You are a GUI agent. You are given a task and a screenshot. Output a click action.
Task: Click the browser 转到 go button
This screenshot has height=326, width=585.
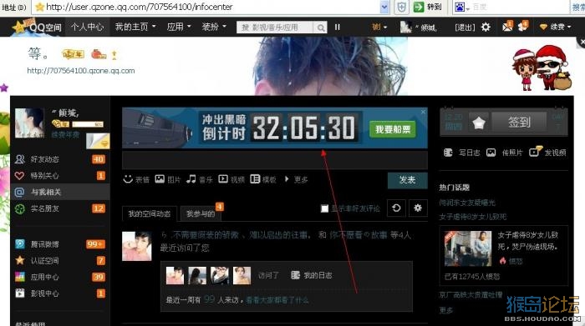pyautogui.click(x=428, y=7)
